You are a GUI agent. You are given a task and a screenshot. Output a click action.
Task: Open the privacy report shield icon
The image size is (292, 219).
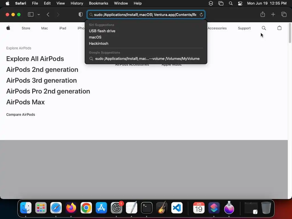(80, 15)
